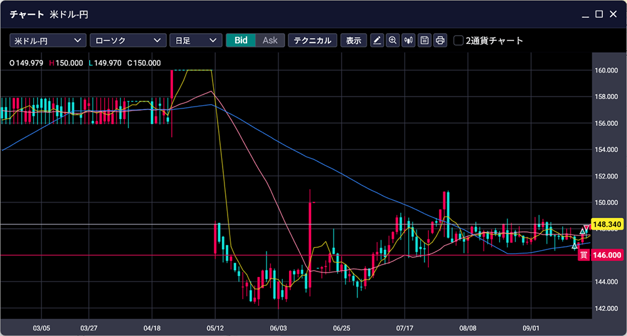The width and height of the screenshot is (627, 336).
Task: Click the candlestick chart settings icon
Action: [x=409, y=41]
